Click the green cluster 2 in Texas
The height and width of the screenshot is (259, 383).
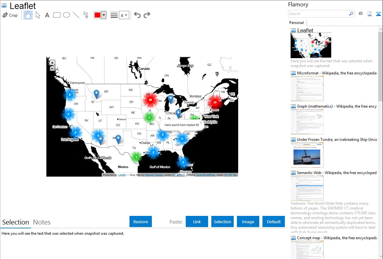136,157
